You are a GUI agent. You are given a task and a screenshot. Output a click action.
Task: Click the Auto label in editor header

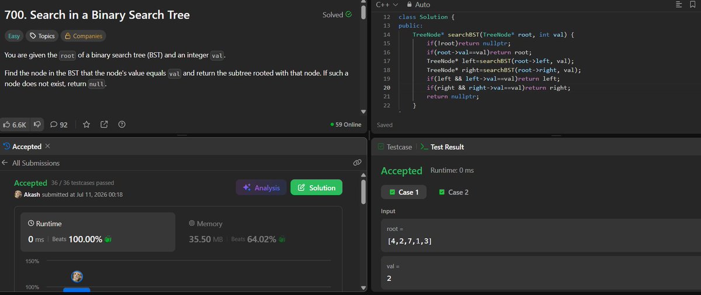422,4
